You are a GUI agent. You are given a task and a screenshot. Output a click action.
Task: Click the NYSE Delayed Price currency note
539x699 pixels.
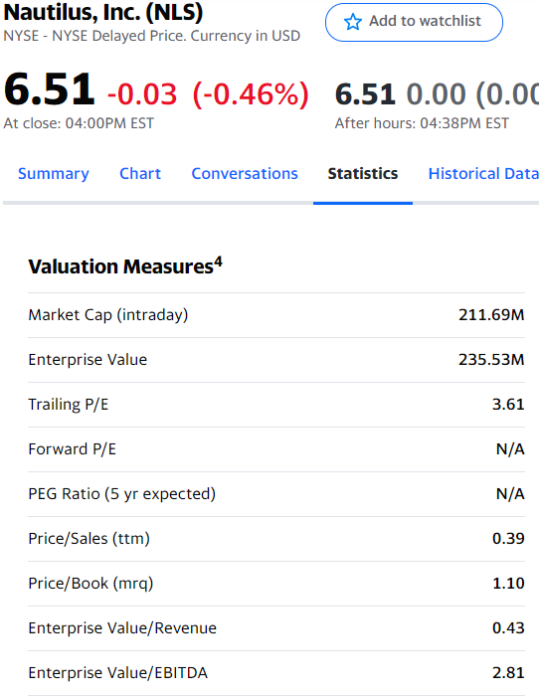click(151, 36)
